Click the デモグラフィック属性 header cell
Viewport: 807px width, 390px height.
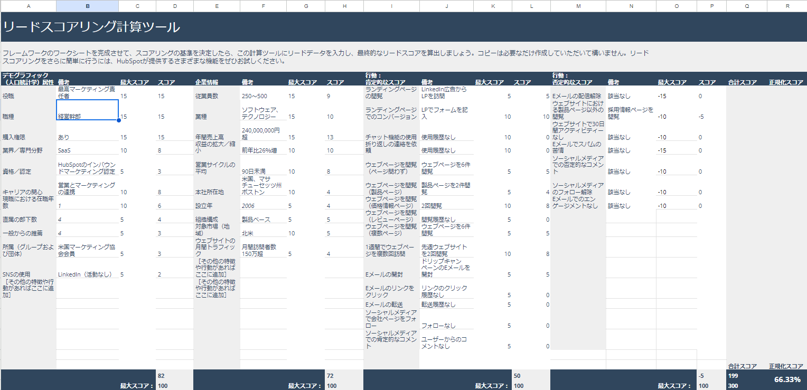(x=29, y=79)
